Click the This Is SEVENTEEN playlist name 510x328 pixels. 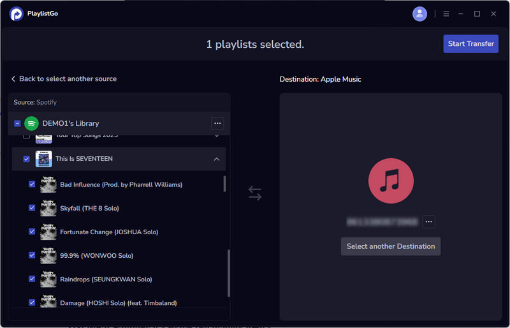click(x=84, y=159)
